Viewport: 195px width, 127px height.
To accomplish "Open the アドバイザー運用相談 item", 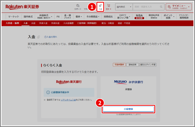I will [x=184, y=17].
